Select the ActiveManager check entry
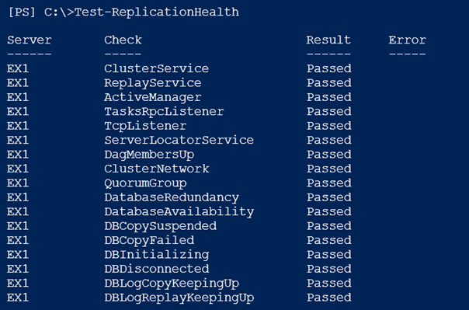This screenshot has width=469, height=310. (153, 98)
